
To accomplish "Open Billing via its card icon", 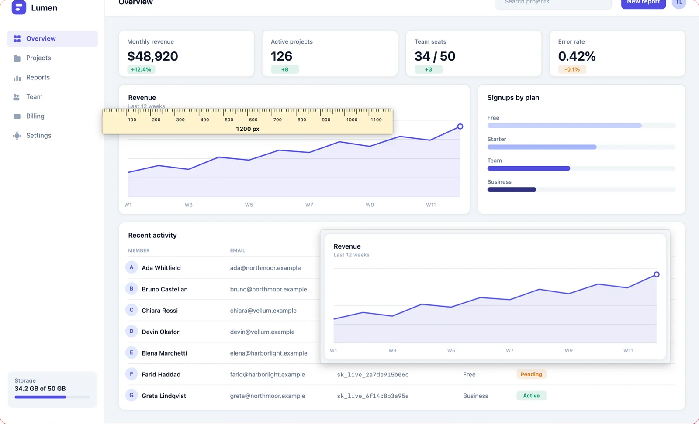I will (x=17, y=116).
